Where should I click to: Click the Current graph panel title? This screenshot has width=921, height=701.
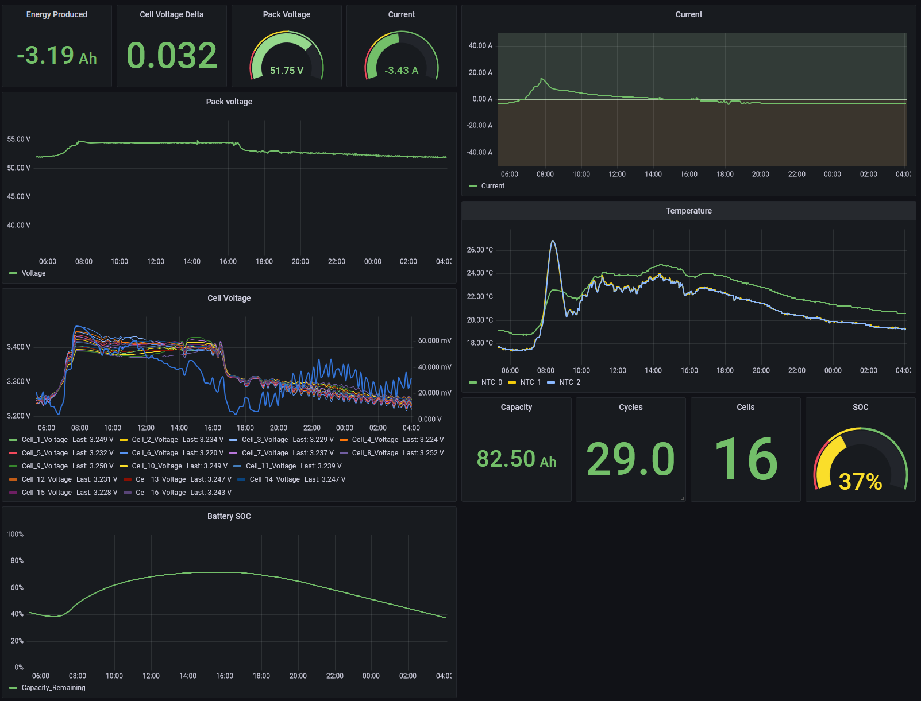click(689, 14)
